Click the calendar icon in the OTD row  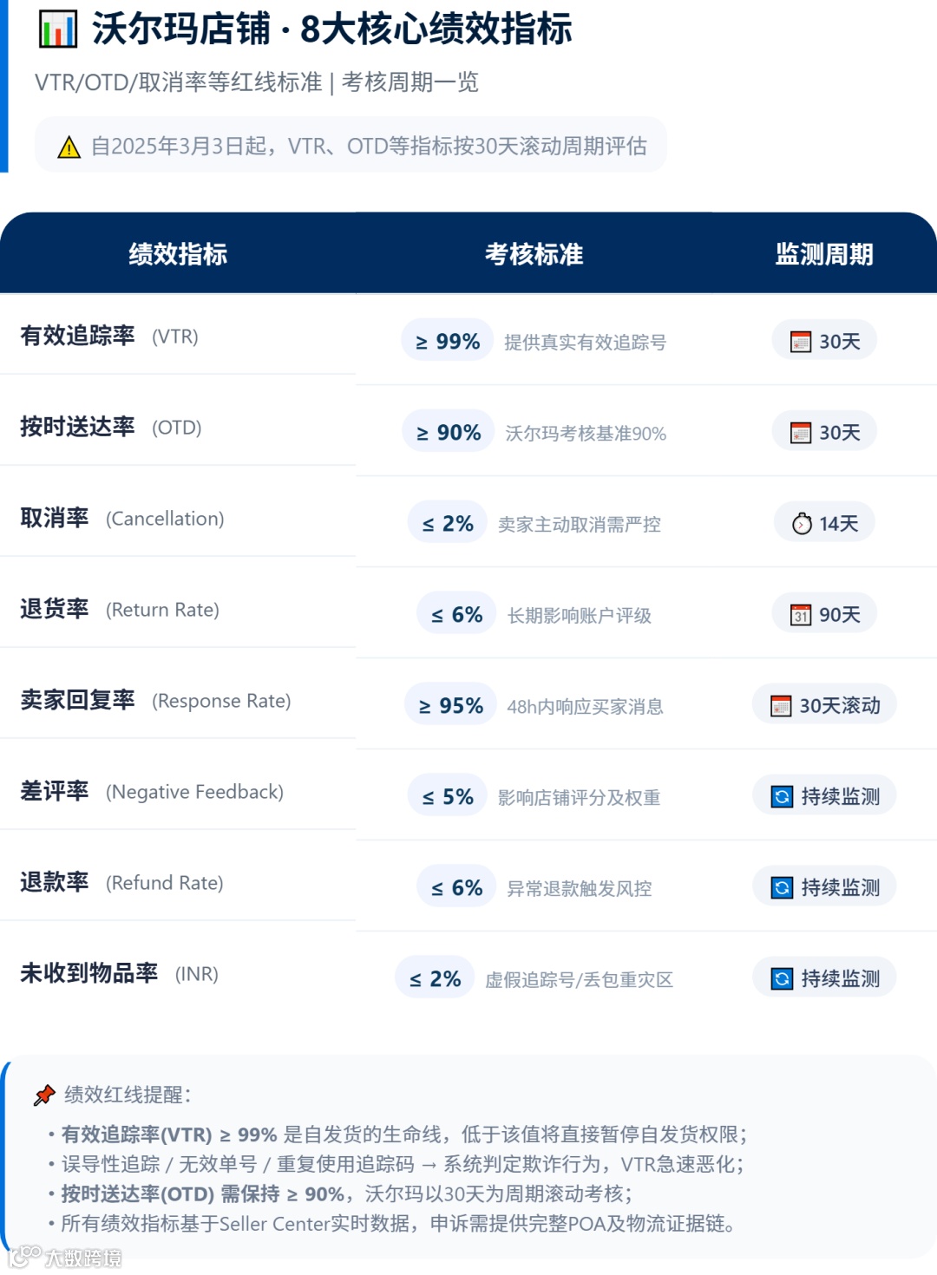[801, 433]
